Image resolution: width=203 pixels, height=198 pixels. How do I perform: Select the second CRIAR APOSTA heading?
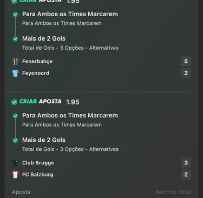(x=41, y=102)
